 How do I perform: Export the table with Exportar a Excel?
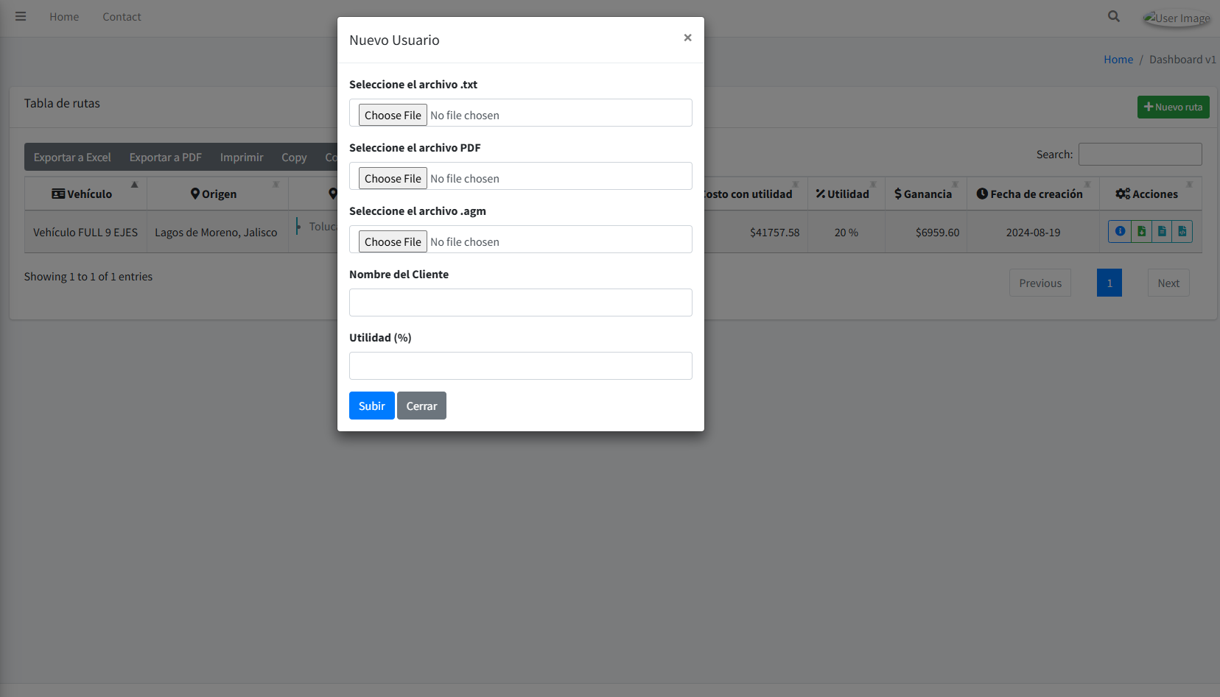coord(72,157)
